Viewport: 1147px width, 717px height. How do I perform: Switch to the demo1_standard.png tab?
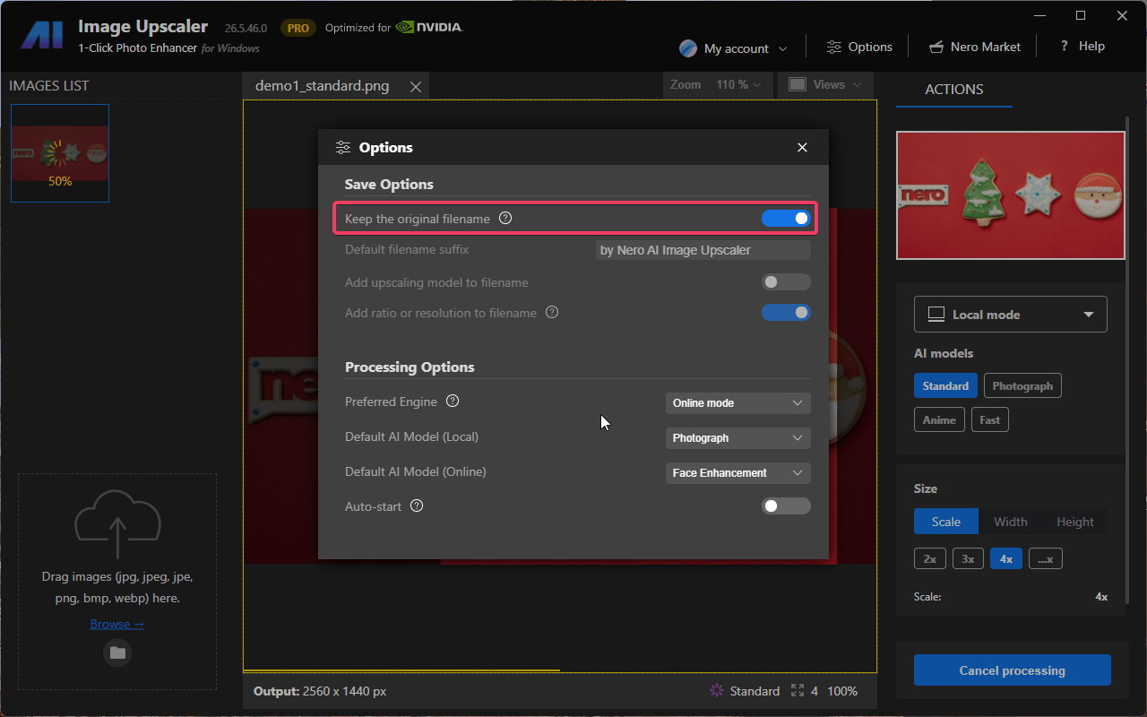(x=323, y=85)
